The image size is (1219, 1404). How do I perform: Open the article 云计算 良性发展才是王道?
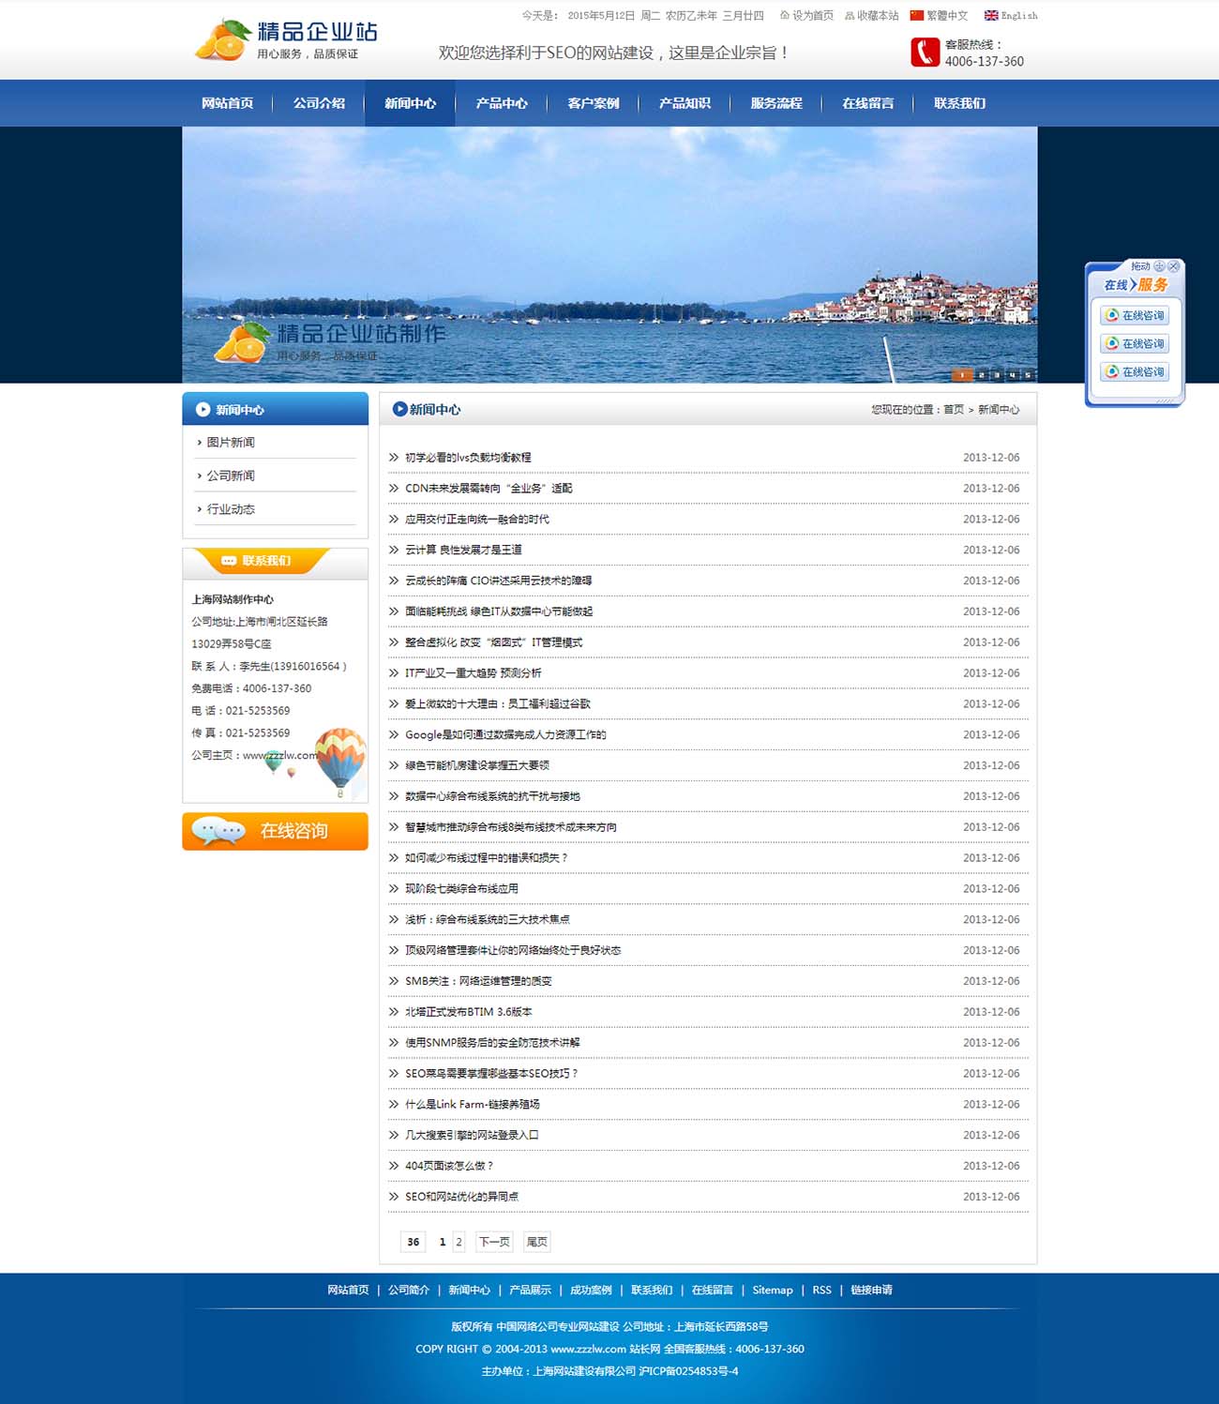(x=463, y=550)
